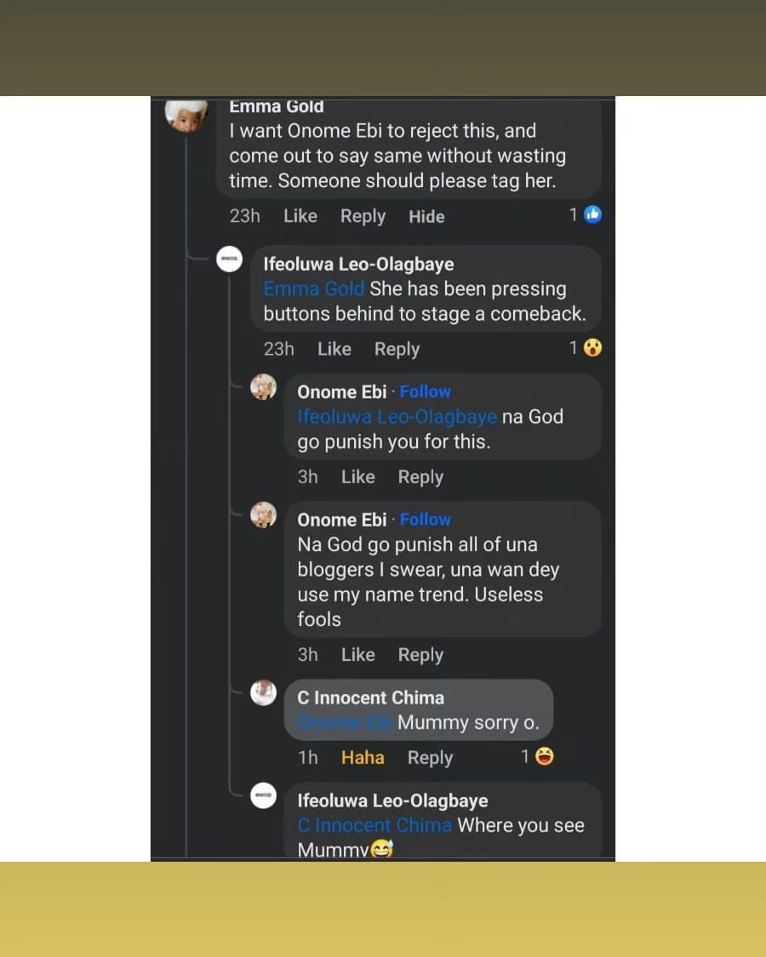Open Ifeoluwa's avatar beside 'Where you see Mummy'
The image size is (766, 957).
263,795
